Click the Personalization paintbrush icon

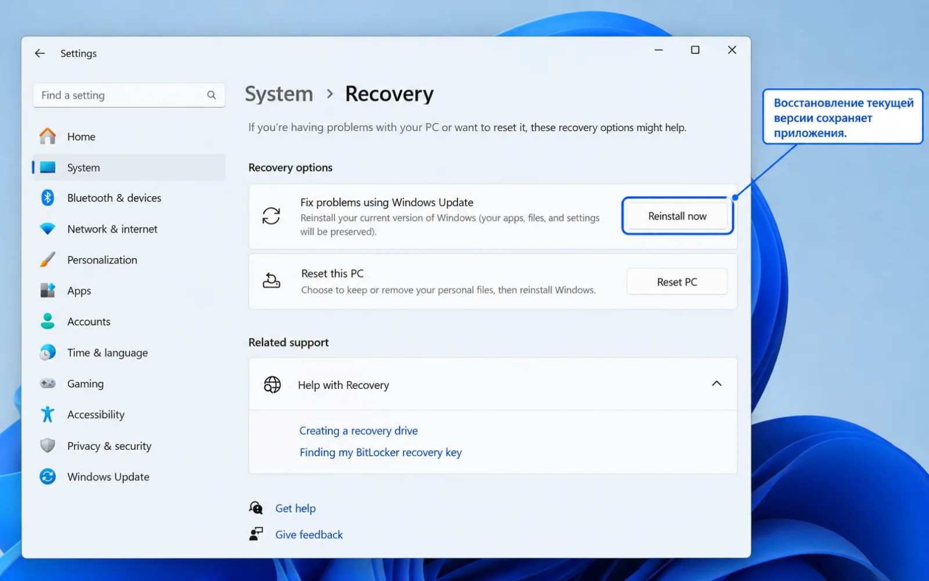point(48,259)
